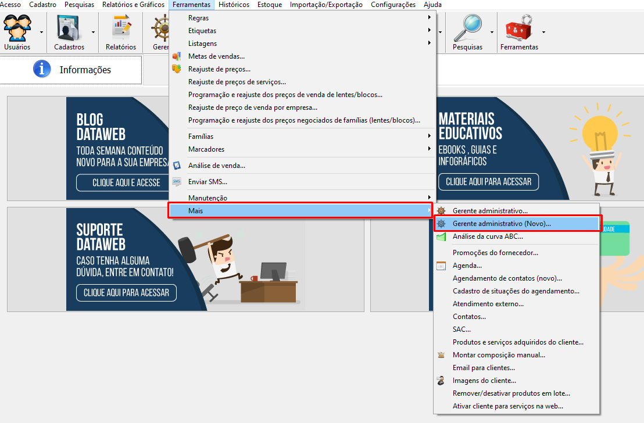Click the blue Informações info icon
644x423 pixels.
tap(42, 70)
